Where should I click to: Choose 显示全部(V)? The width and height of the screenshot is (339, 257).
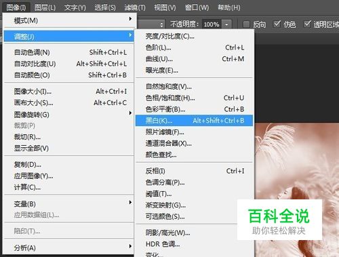tap(69, 148)
